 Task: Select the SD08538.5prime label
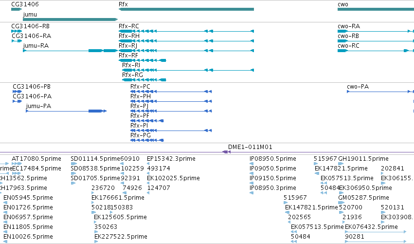(95, 169)
